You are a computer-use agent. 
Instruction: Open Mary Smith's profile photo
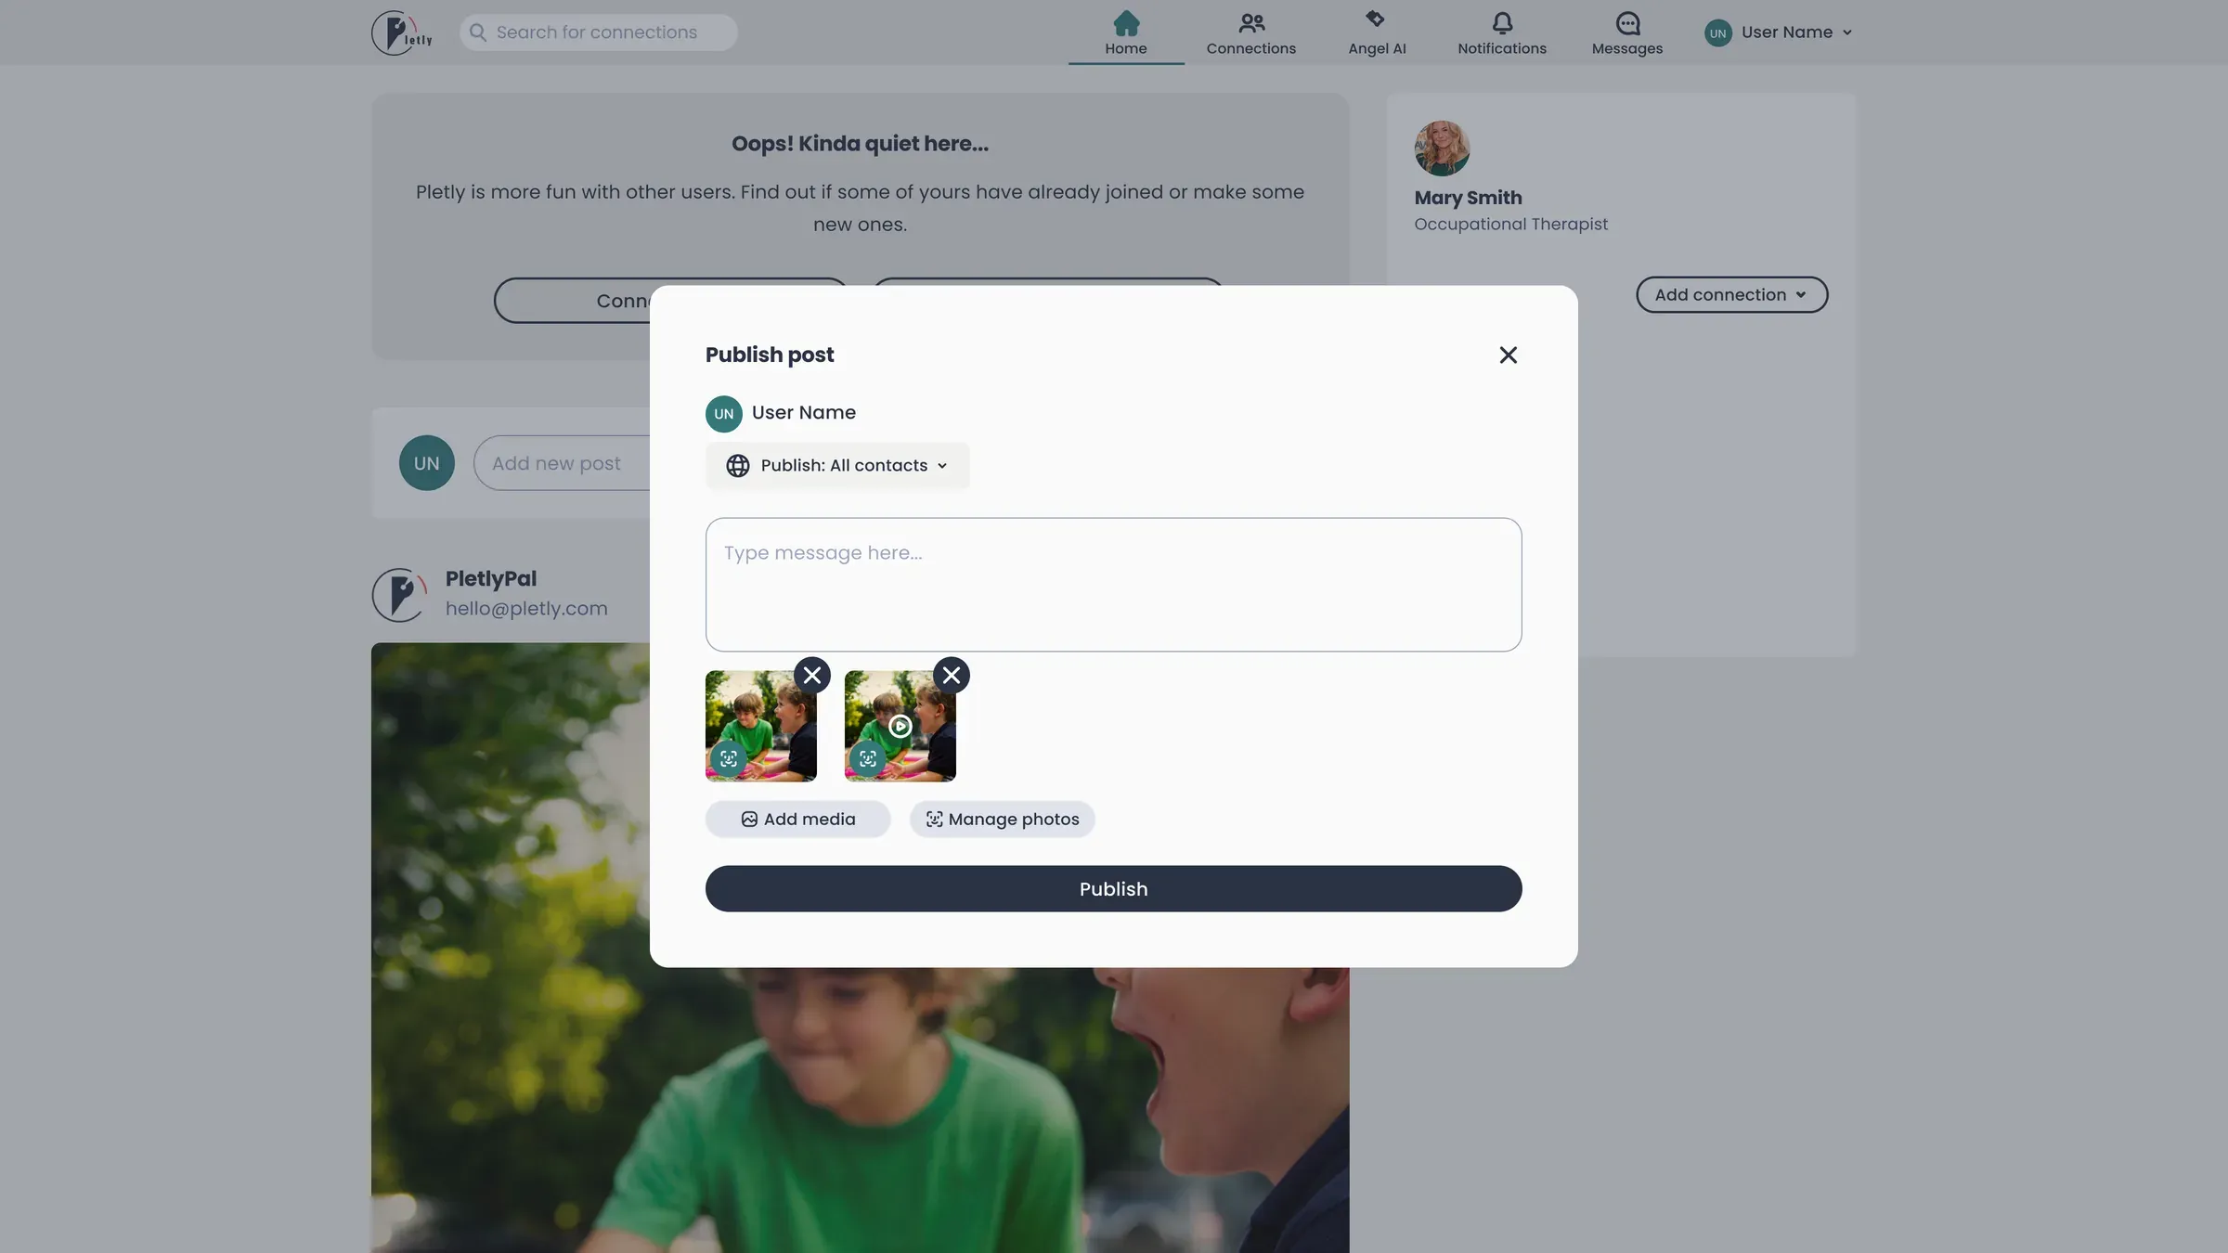pyautogui.click(x=1442, y=149)
